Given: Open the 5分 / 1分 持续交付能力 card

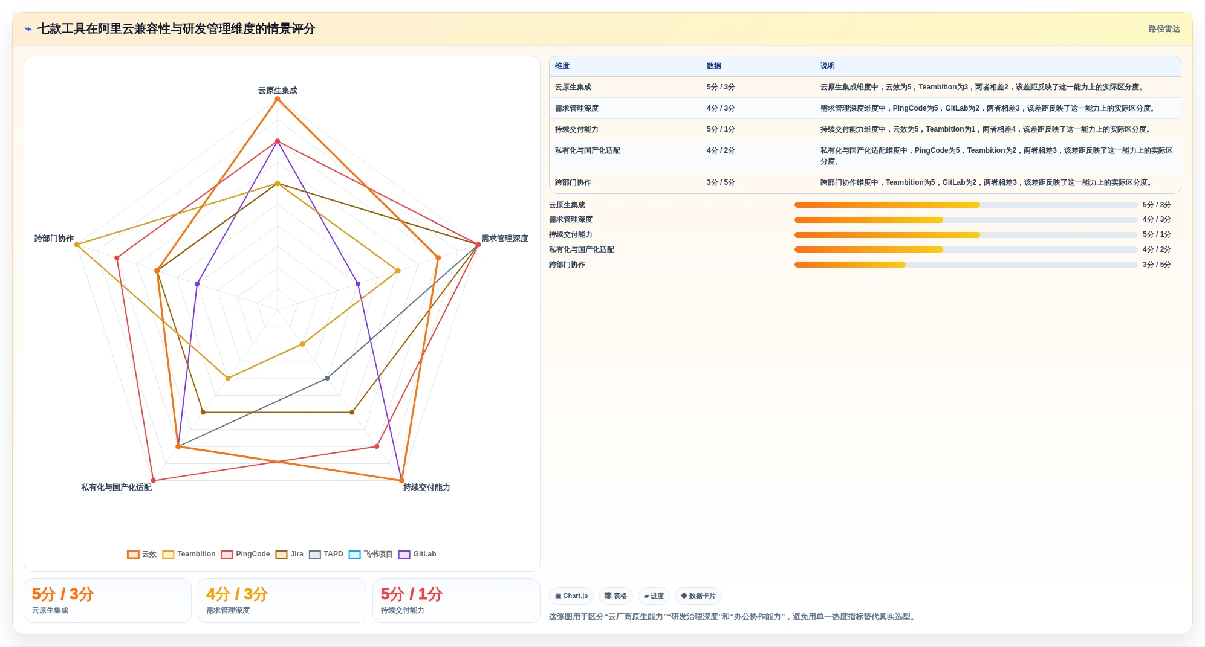Looking at the screenshot, I should tap(456, 600).
